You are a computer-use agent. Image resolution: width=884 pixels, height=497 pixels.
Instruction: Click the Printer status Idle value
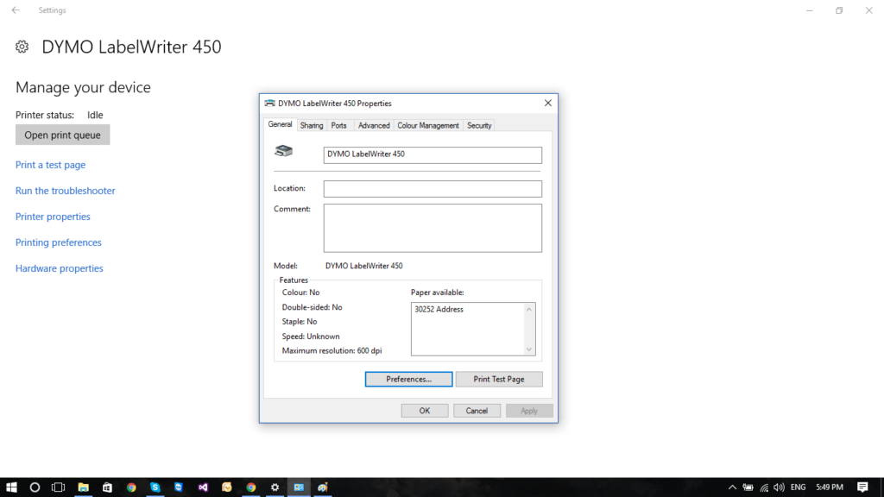point(95,115)
